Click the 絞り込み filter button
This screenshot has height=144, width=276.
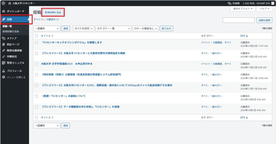166,29
